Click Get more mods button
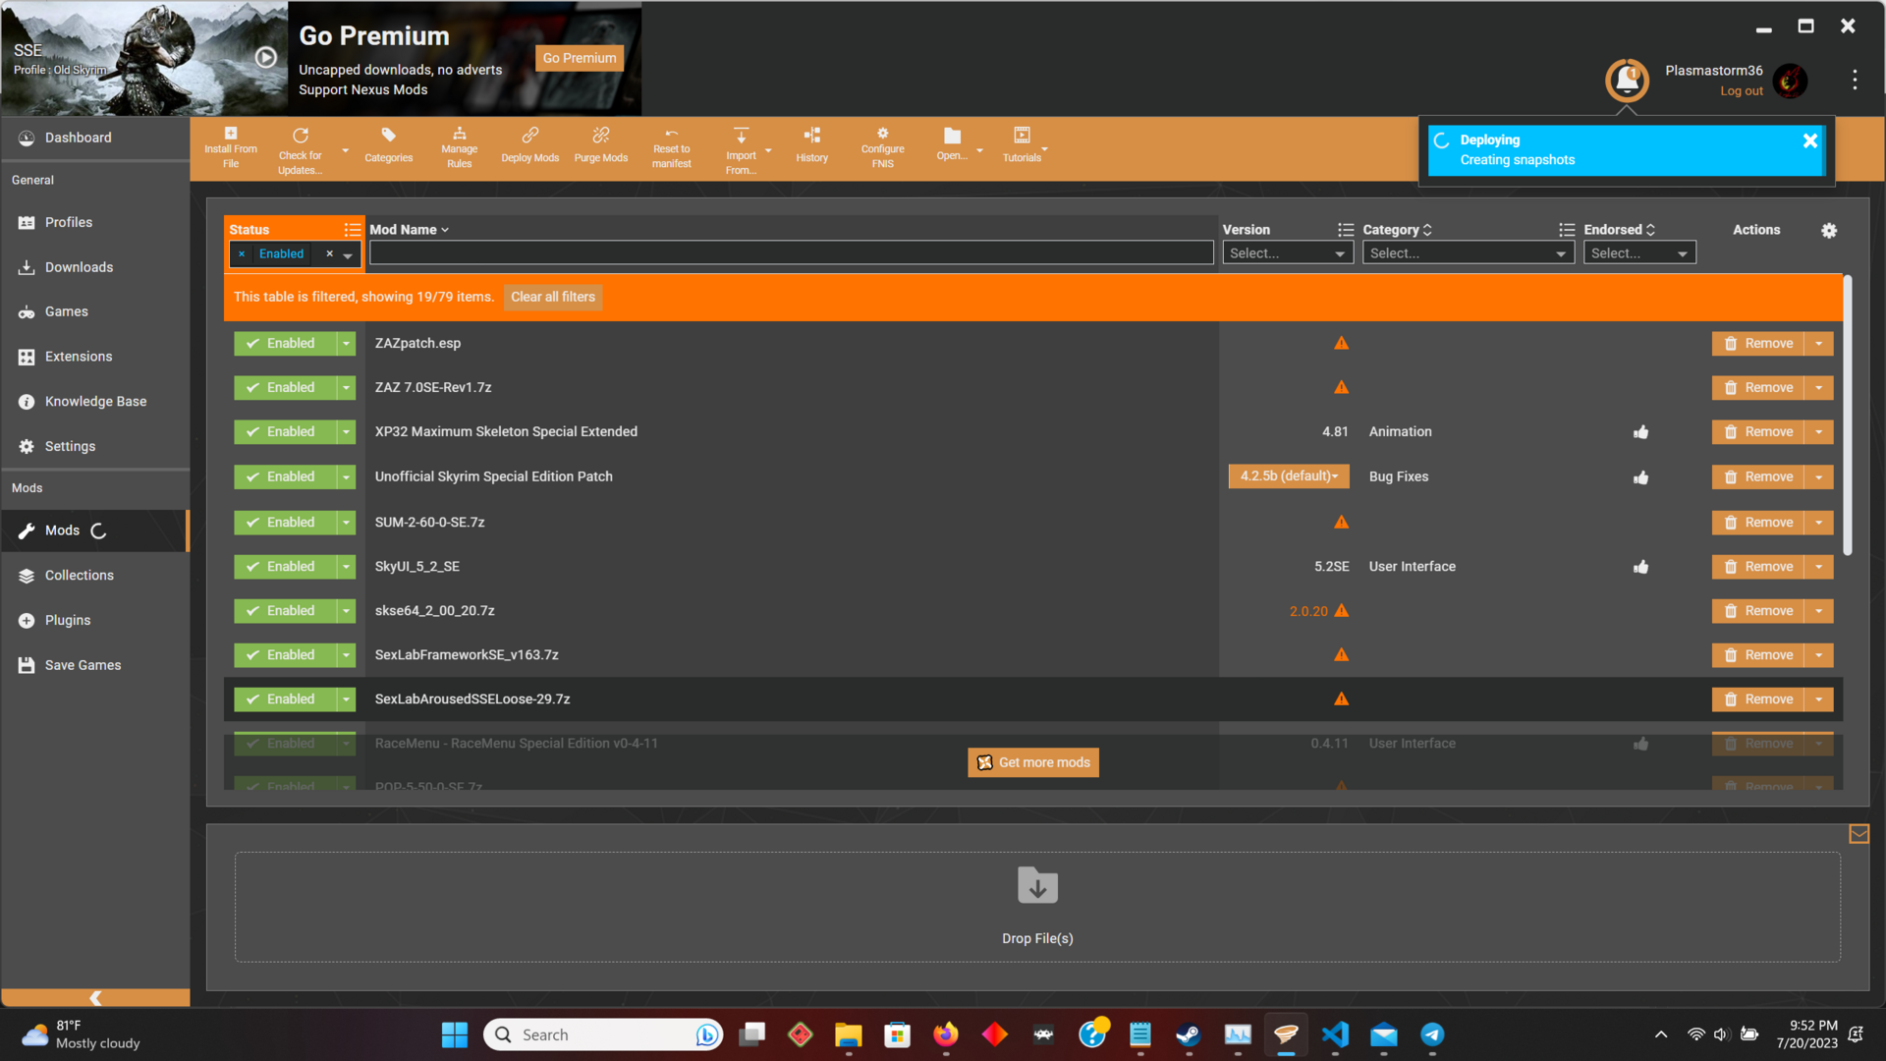Screen dimensions: 1886x1061 1033,762
